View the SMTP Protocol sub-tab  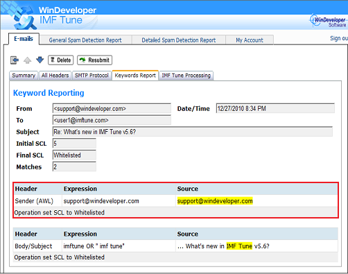(x=92, y=76)
